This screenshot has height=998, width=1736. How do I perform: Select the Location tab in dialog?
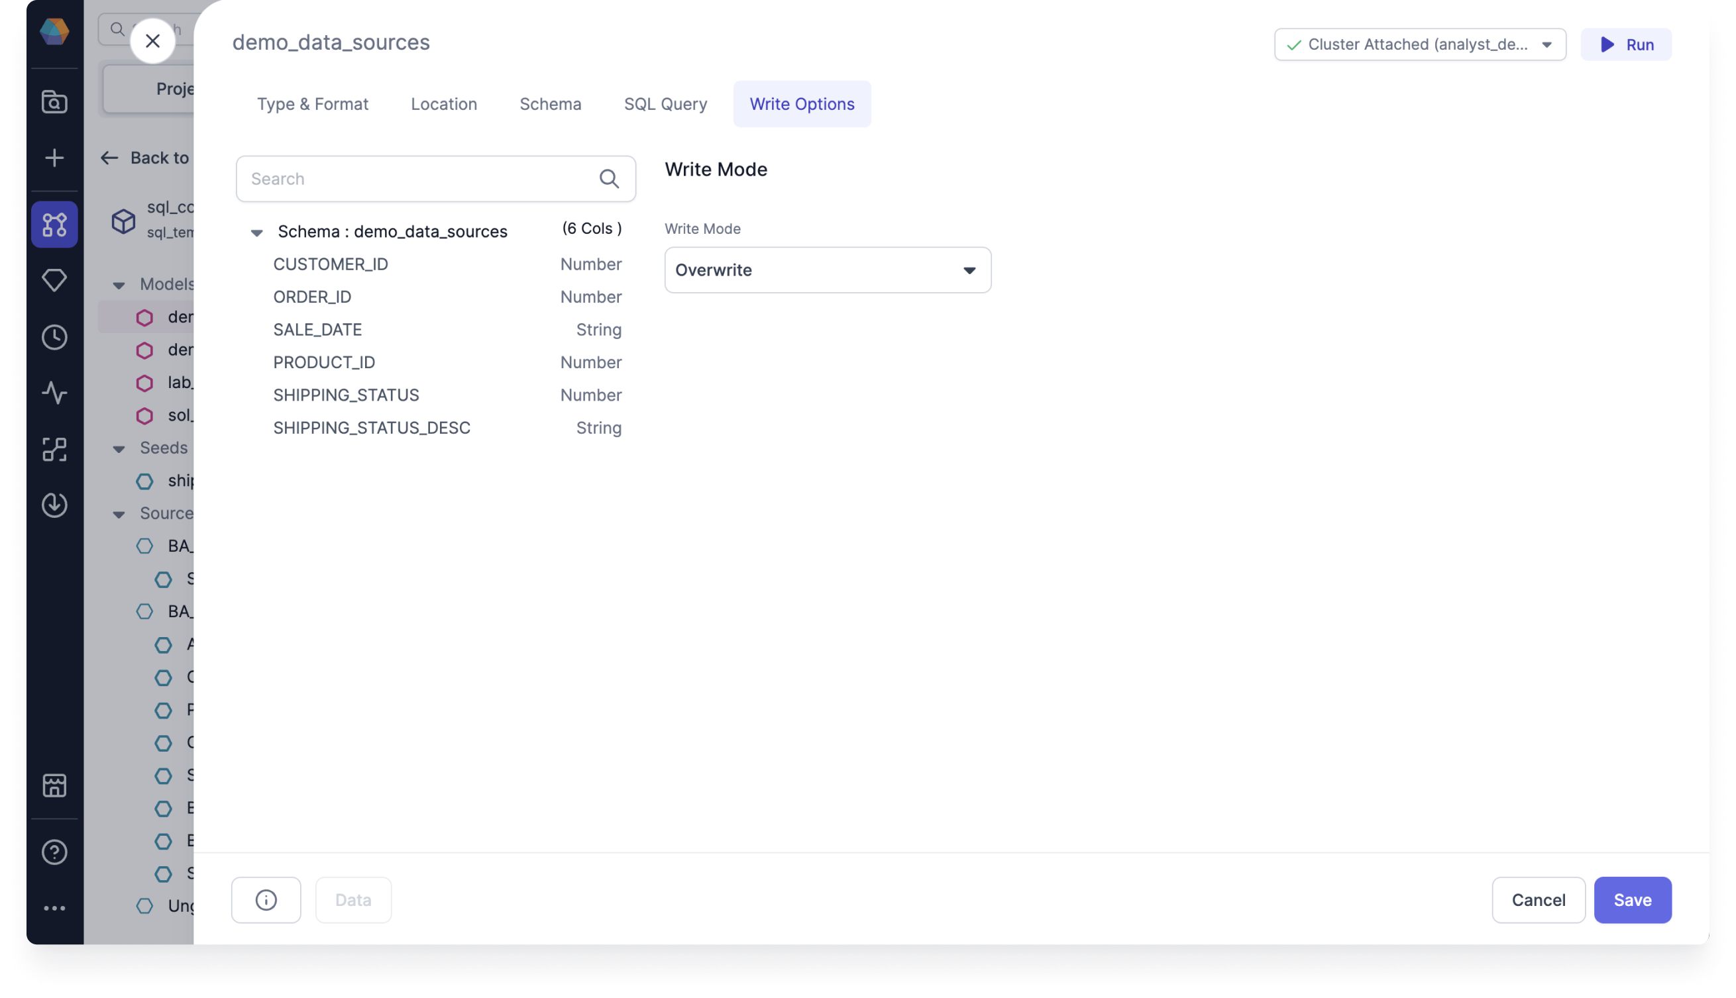pyautogui.click(x=443, y=104)
